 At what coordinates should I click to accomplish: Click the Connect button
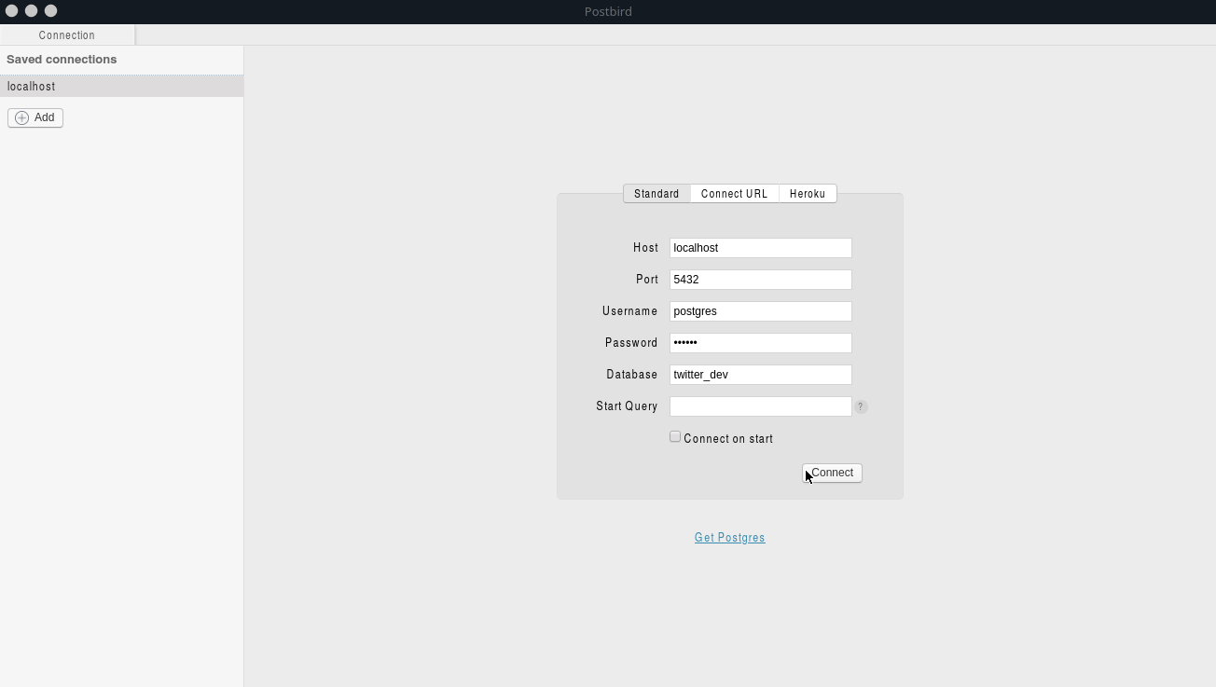pyautogui.click(x=831, y=473)
